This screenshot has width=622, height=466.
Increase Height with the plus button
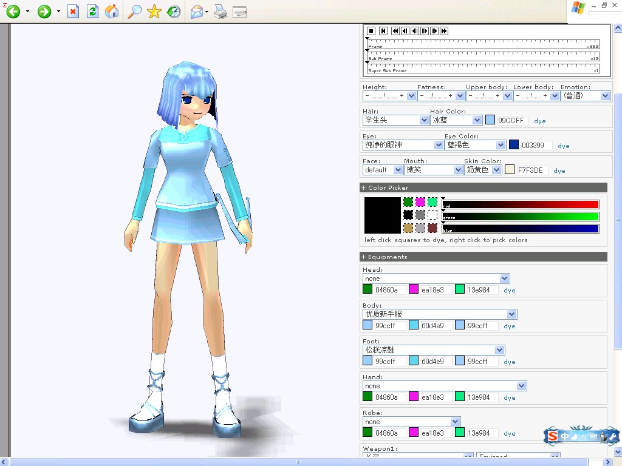point(402,95)
